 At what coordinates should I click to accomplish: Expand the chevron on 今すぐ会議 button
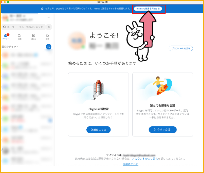[173, 130]
